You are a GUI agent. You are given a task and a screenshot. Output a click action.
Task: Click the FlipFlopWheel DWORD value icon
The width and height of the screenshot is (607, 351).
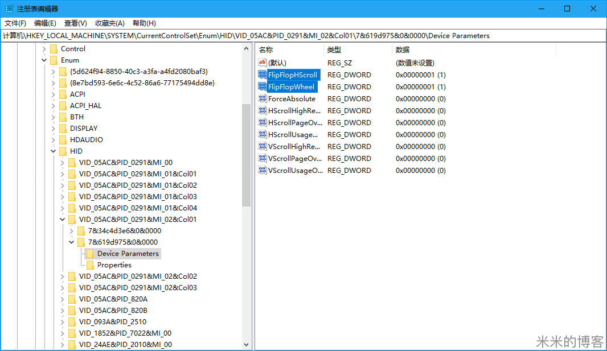coord(262,87)
